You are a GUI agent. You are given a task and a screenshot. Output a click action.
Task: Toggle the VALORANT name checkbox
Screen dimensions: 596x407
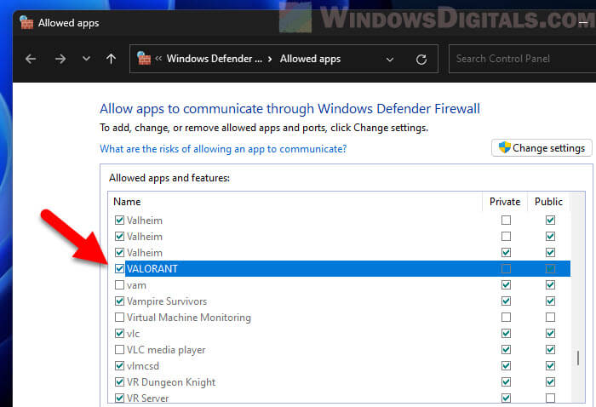point(119,269)
